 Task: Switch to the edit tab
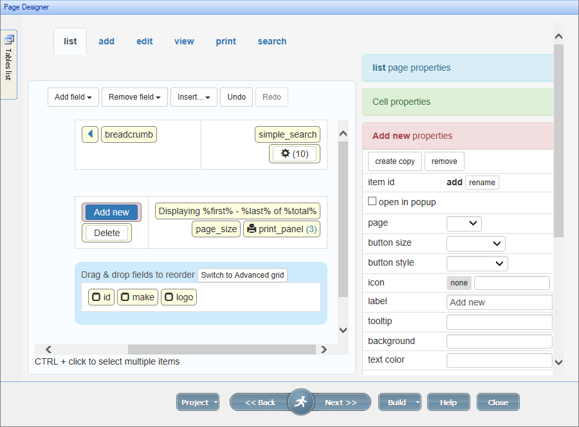tap(145, 41)
